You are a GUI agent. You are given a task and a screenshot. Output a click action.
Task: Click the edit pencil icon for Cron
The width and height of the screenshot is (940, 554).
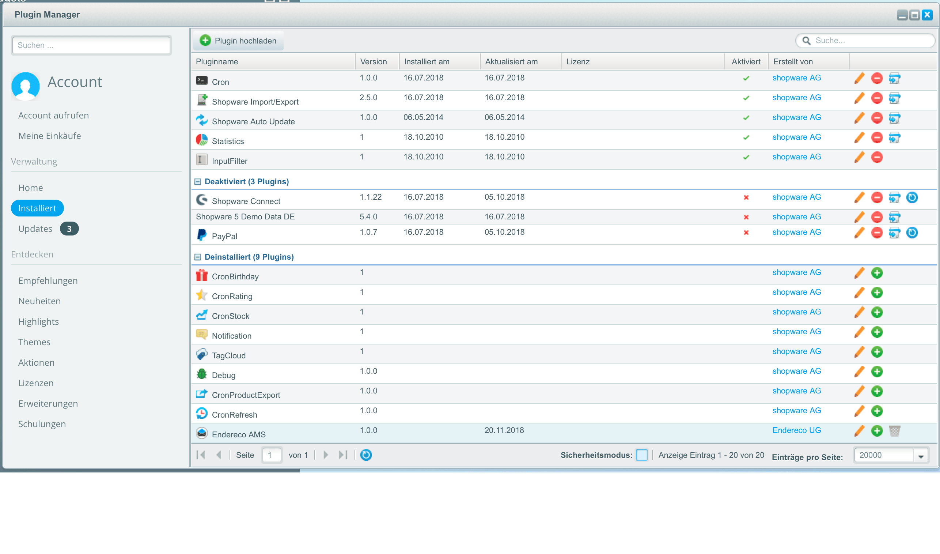click(x=859, y=78)
